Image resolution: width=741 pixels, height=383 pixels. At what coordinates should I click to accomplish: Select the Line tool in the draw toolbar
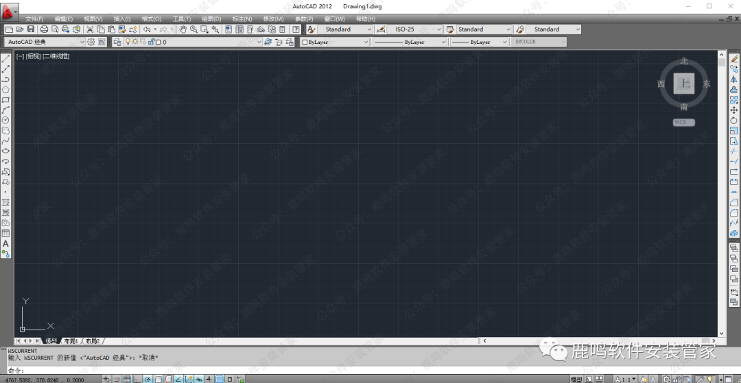(x=5, y=59)
